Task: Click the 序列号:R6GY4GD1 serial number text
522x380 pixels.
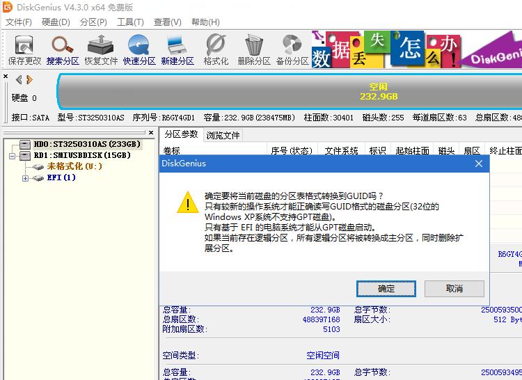Action: (x=164, y=118)
